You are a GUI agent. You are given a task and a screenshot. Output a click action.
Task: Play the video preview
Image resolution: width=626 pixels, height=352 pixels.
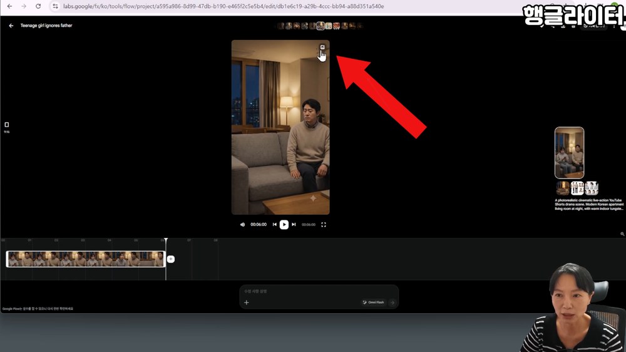[x=284, y=225]
